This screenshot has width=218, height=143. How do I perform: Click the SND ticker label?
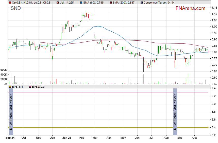pyautogui.click(x=16, y=8)
